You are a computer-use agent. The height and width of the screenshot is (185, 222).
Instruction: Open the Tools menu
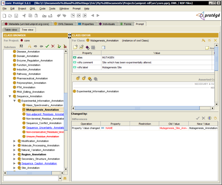[52, 9]
